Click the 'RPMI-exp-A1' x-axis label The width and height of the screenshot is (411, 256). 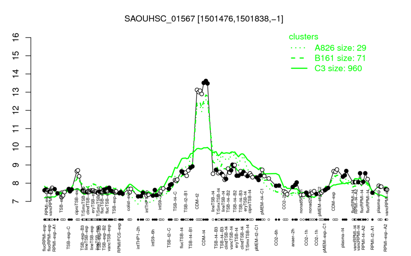54,238
